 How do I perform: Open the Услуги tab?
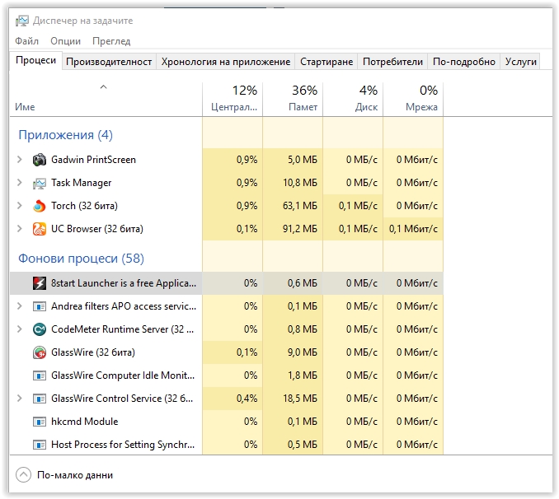pos(520,62)
